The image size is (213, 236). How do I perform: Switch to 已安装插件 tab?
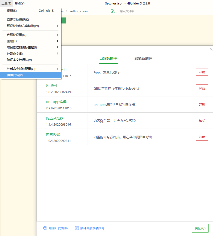108,58
